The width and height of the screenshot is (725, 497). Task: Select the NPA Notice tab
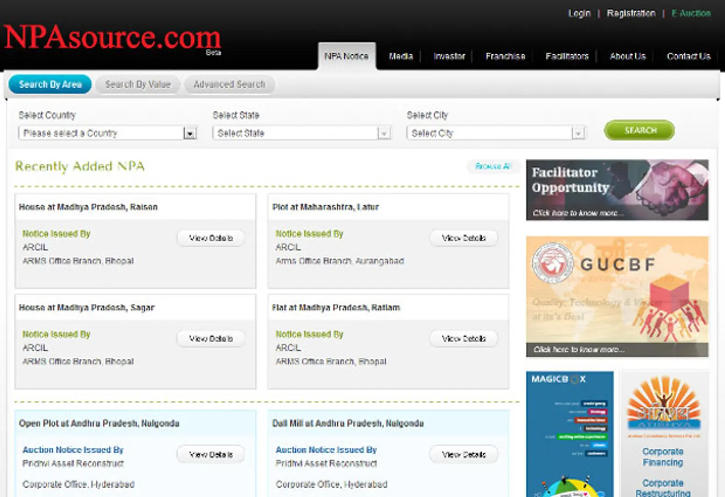[x=346, y=56]
